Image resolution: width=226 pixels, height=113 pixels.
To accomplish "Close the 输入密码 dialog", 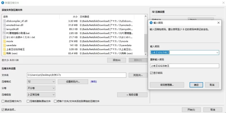I will point(218,23).
